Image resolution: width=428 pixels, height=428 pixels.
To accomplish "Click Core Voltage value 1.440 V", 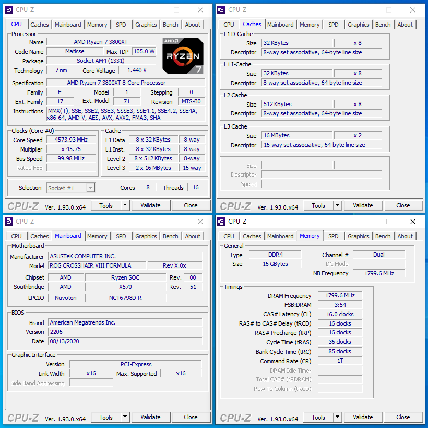I will pyautogui.click(x=137, y=70).
